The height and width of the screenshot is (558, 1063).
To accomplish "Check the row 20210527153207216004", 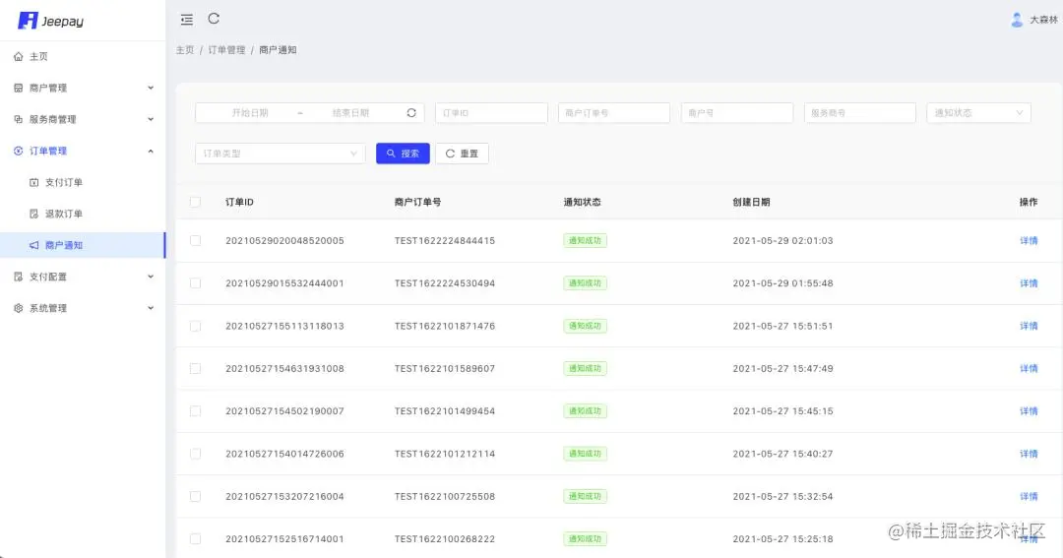I will click(195, 496).
